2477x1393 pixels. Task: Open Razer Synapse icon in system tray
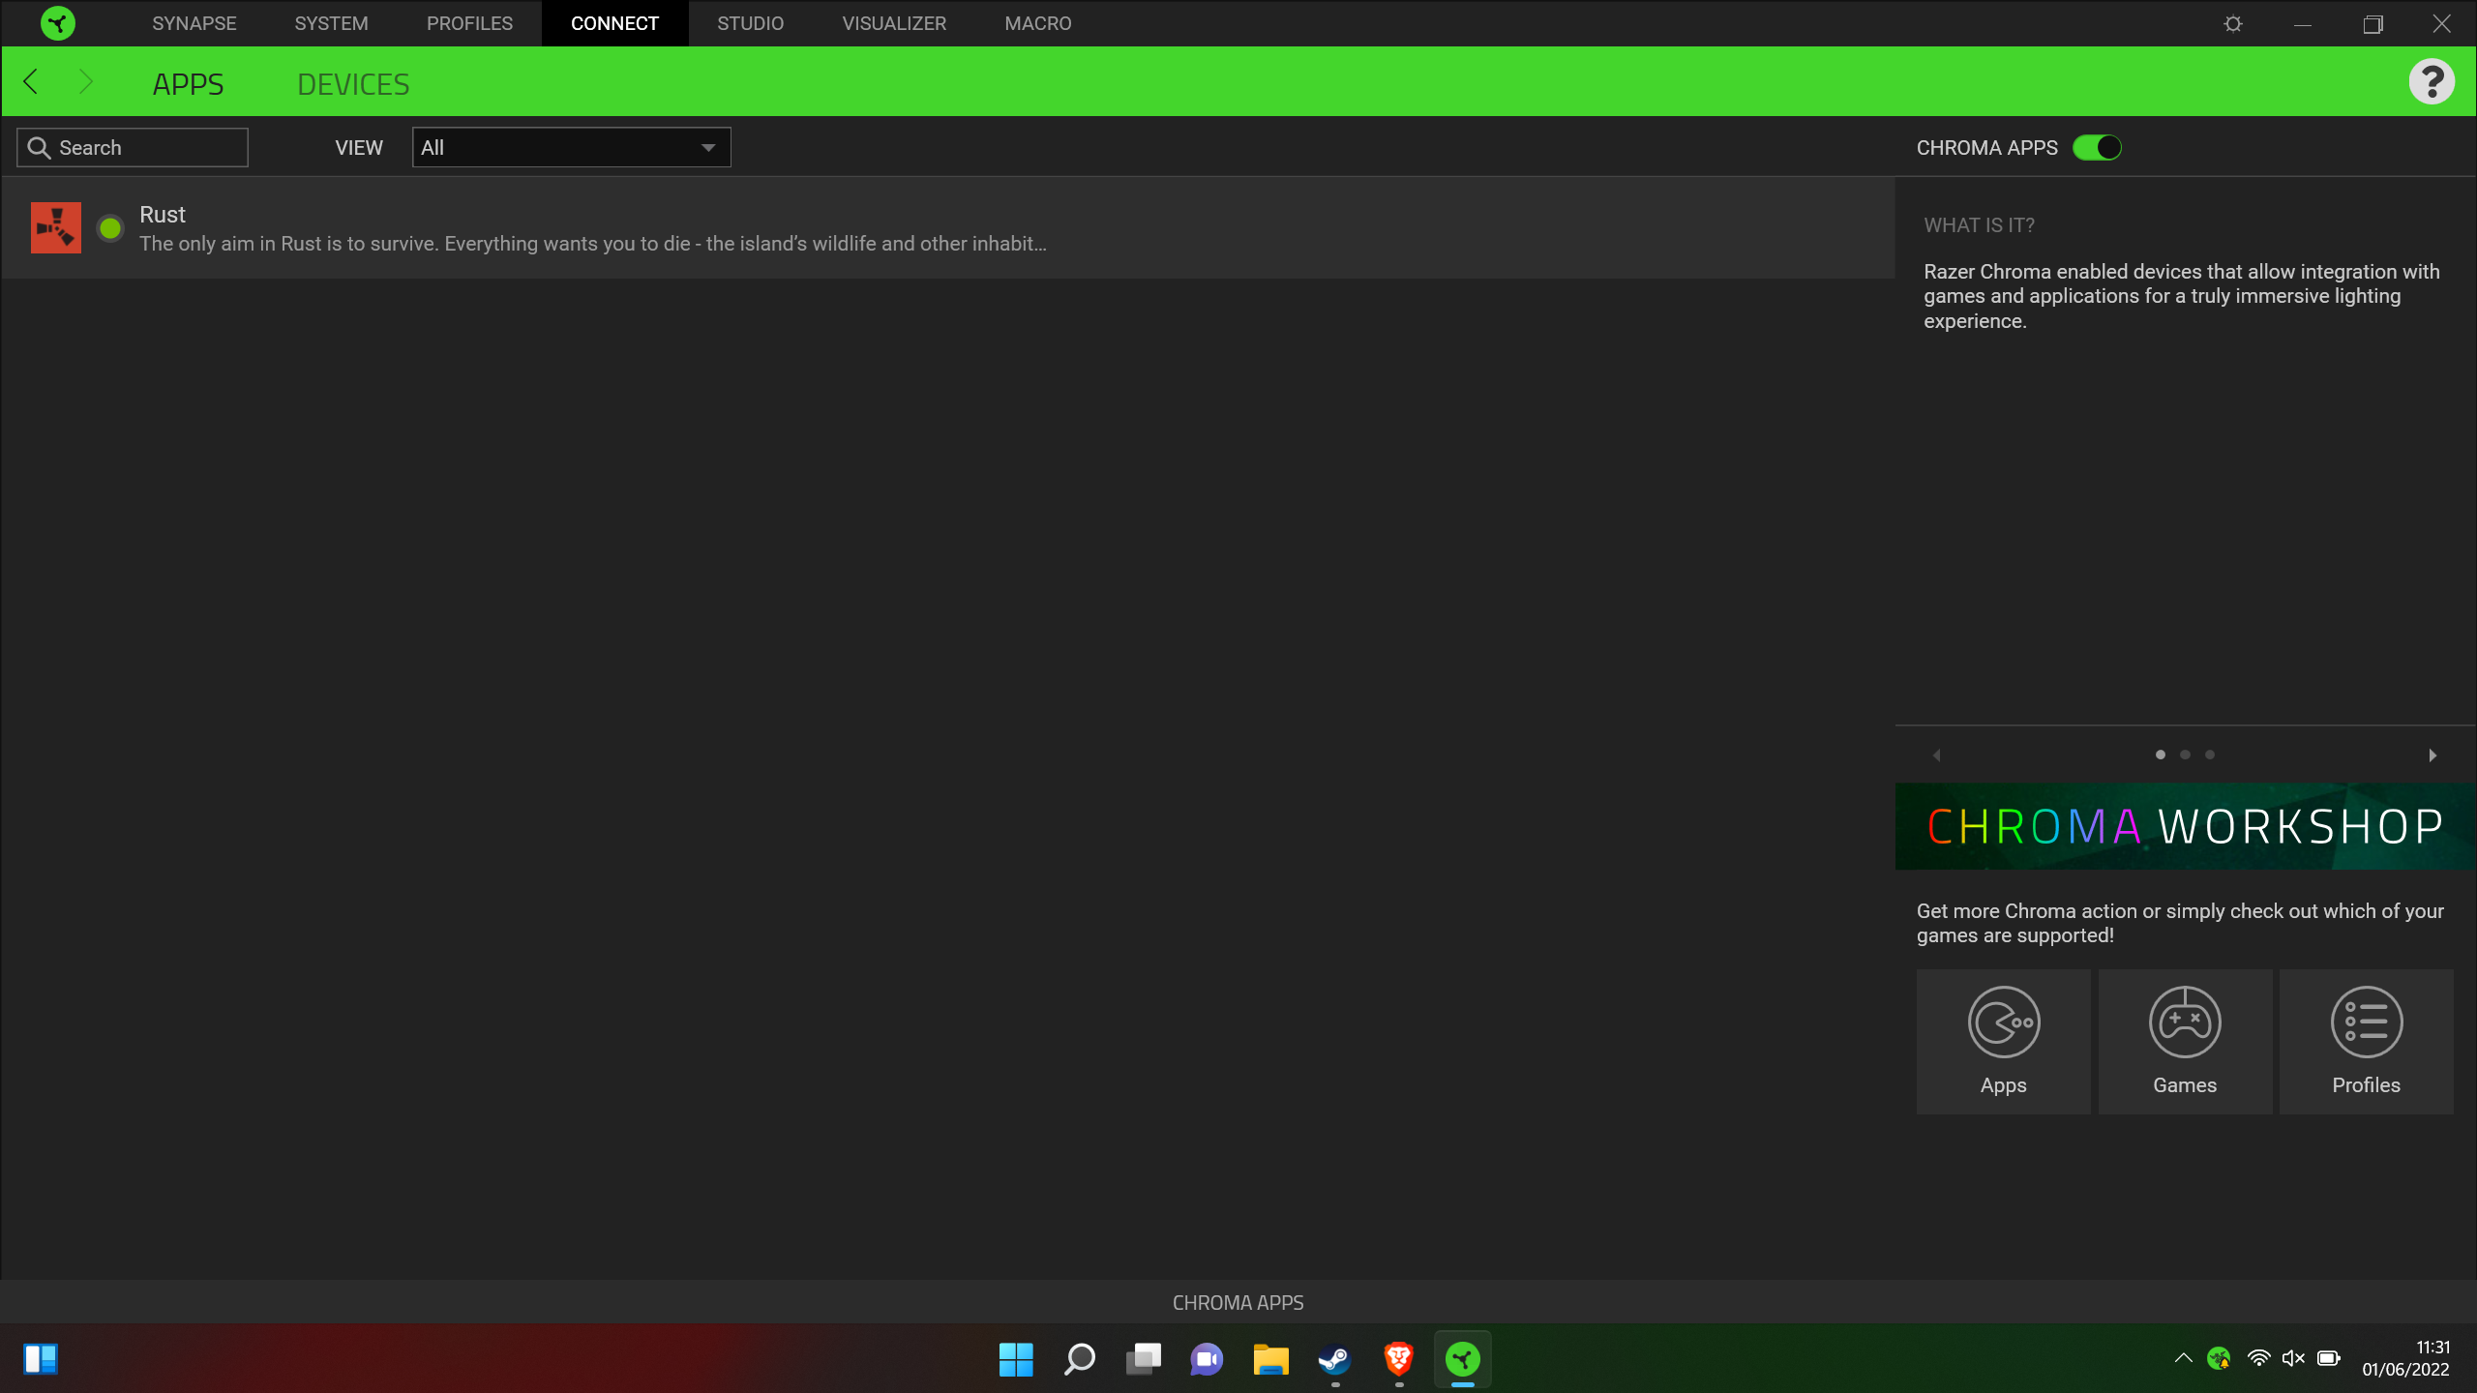2221,1358
